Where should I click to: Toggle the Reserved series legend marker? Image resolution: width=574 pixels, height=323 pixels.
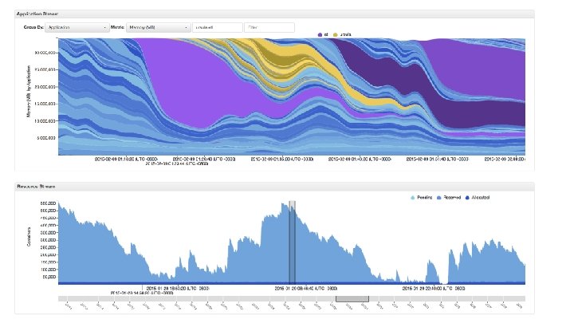point(439,198)
